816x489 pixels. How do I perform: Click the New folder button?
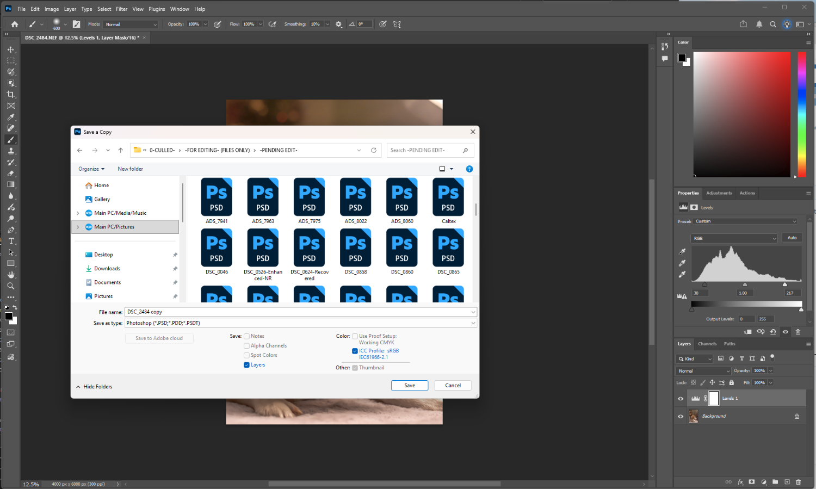point(131,169)
